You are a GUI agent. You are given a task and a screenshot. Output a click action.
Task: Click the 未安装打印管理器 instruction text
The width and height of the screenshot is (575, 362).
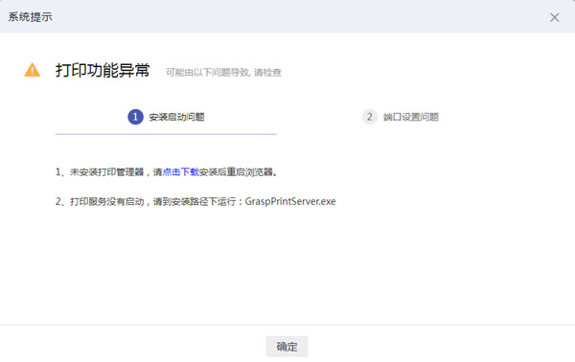tap(106, 171)
